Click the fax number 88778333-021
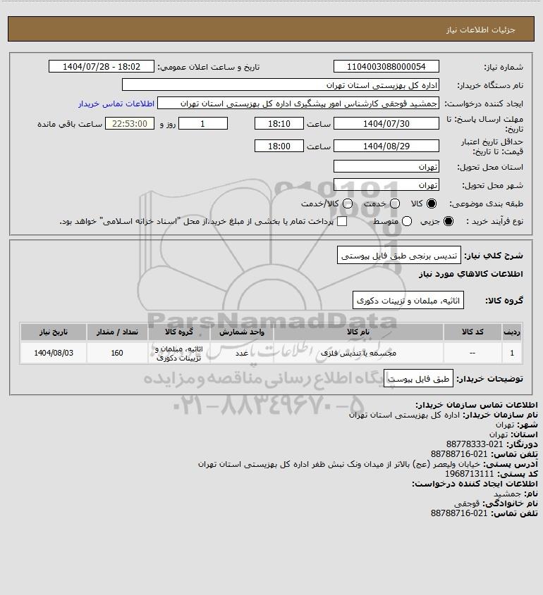Image resolution: width=543 pixels, height=595 pixels. (475, 444)
